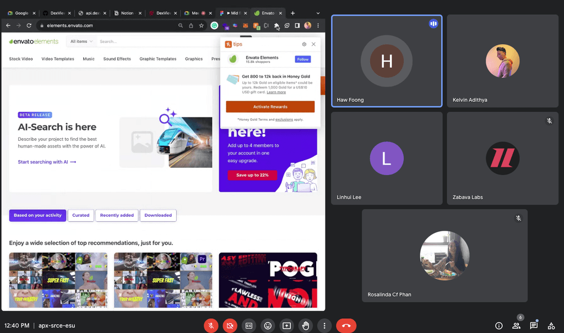
Task: Go back to the previous browser page
Action: click(x=8, y=25)
